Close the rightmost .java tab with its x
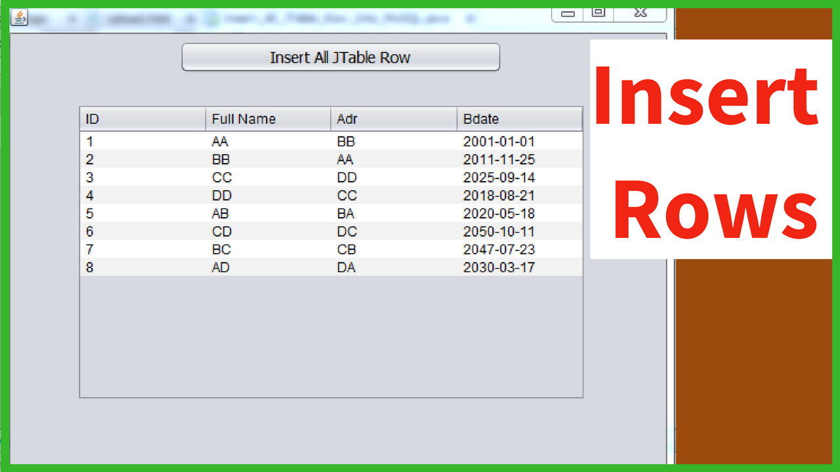This screenshot has height=472, width=840. coord(470,18)
